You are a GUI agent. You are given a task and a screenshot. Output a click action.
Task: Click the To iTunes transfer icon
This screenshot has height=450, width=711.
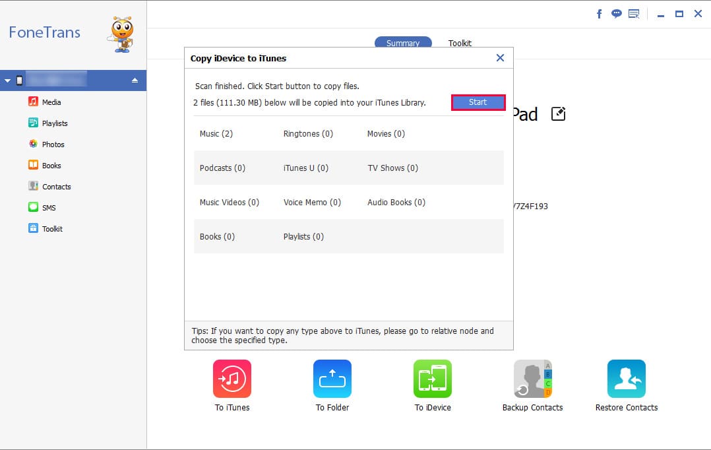pyautogui.click(x=232, y=379)
